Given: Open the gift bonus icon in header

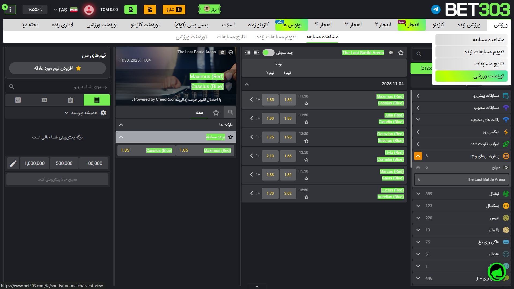Looking at the screenshot, I should point(150,10).
